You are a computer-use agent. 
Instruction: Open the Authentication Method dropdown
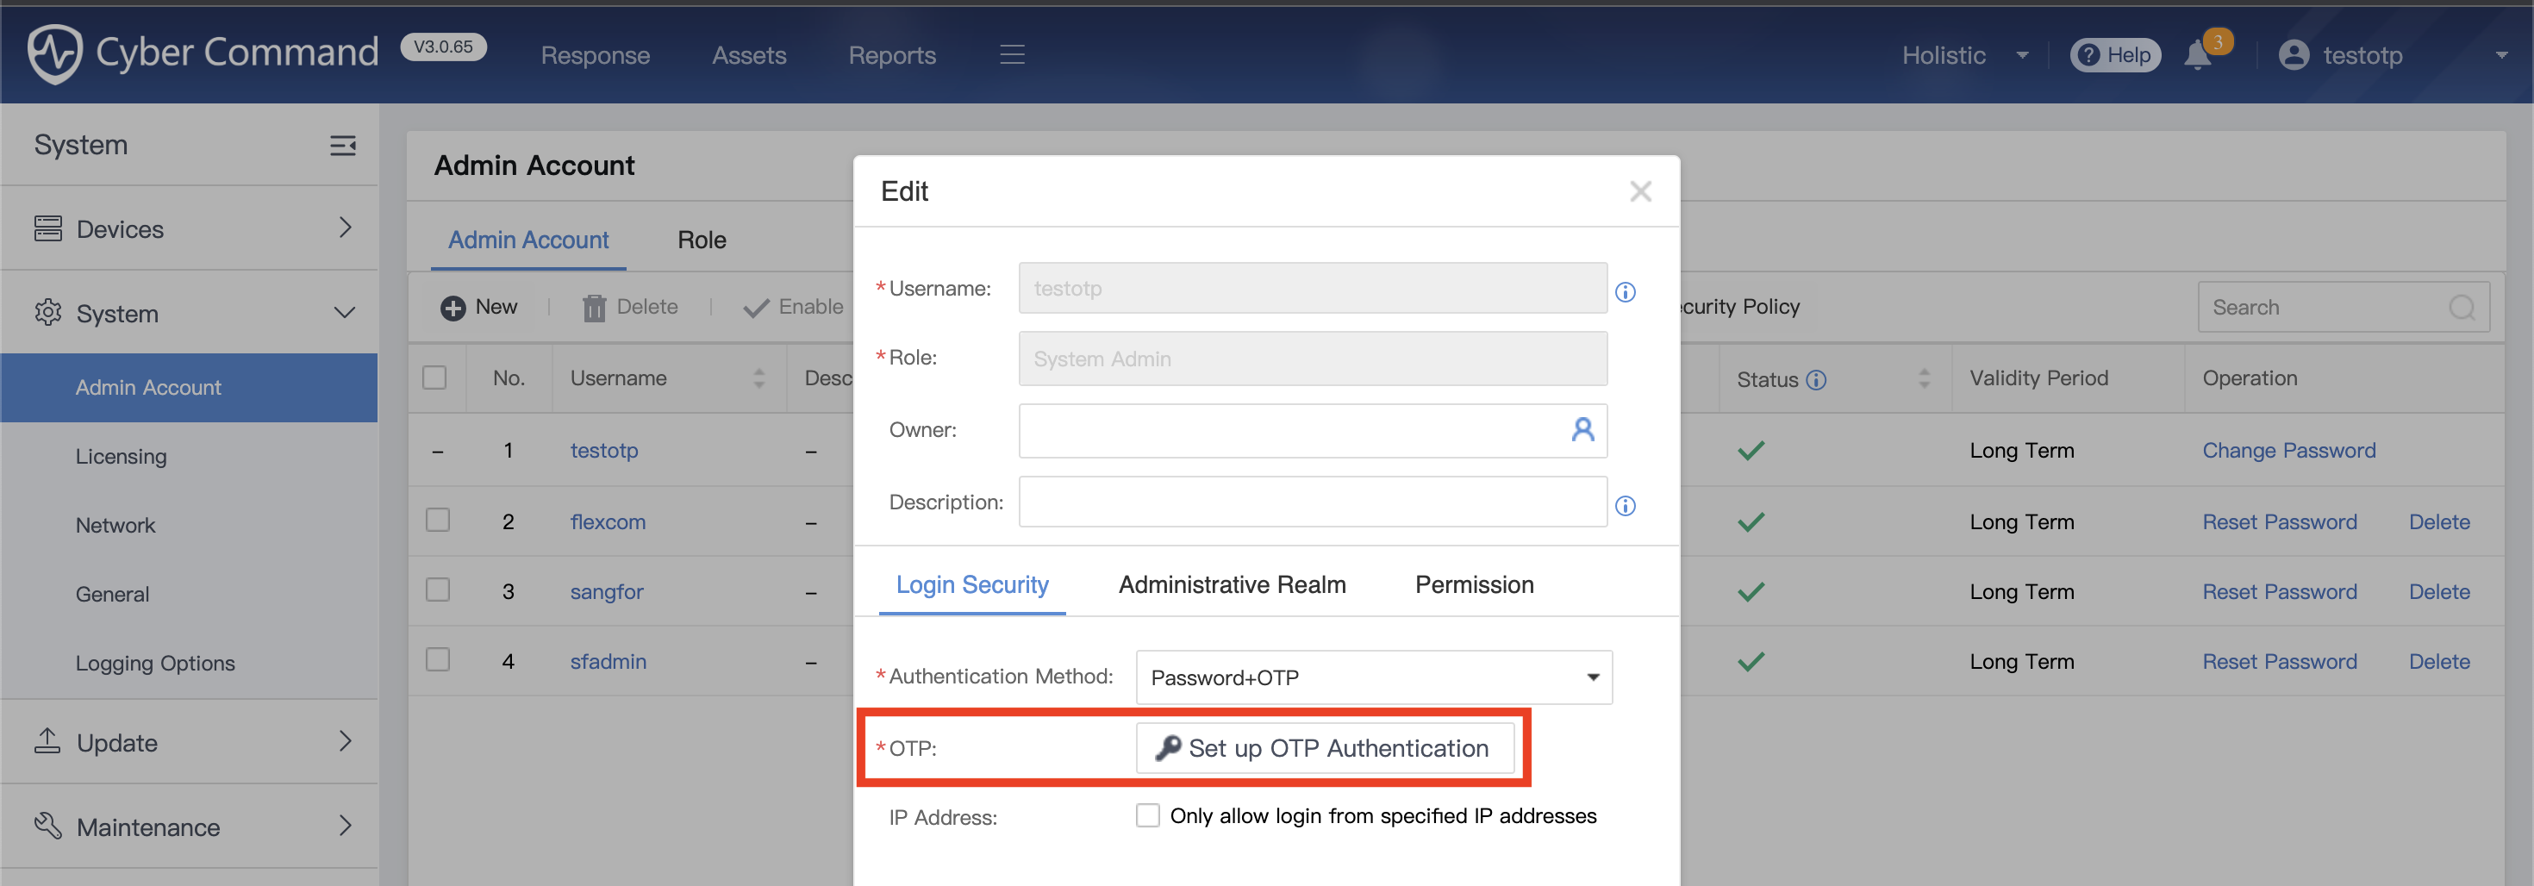click(x=1594, y=677)
